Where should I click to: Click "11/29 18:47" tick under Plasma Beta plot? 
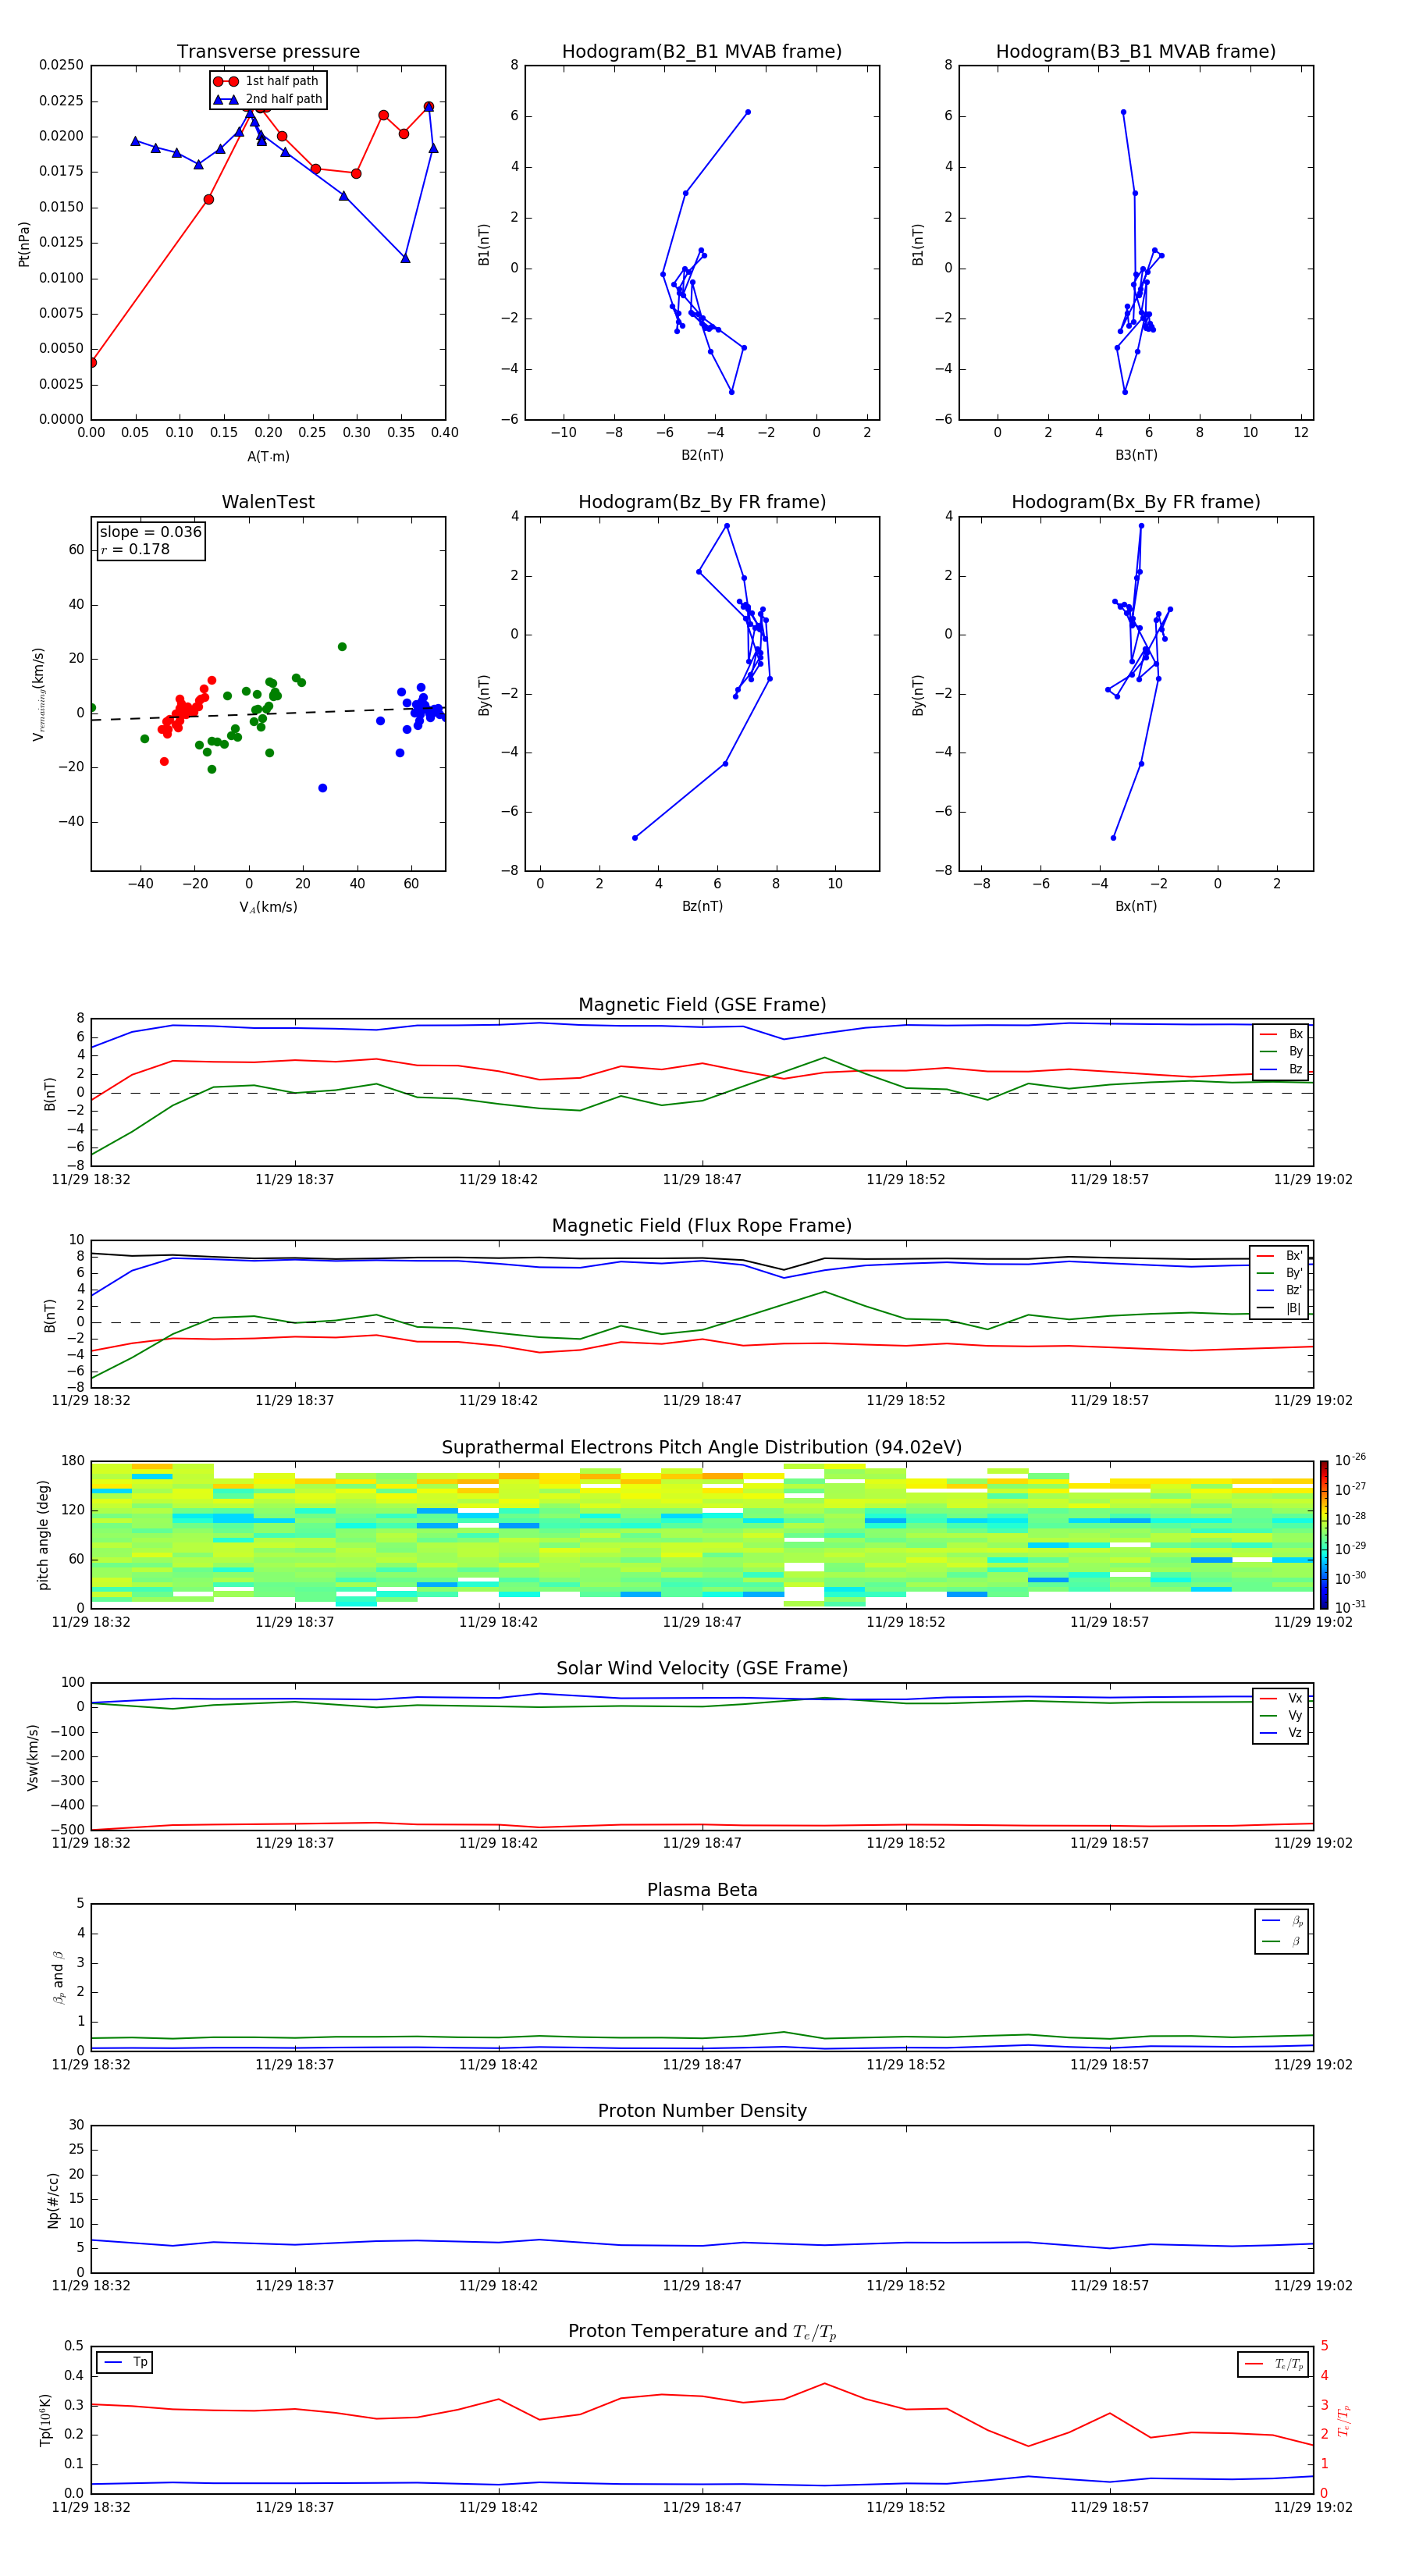coord(702,2064)
